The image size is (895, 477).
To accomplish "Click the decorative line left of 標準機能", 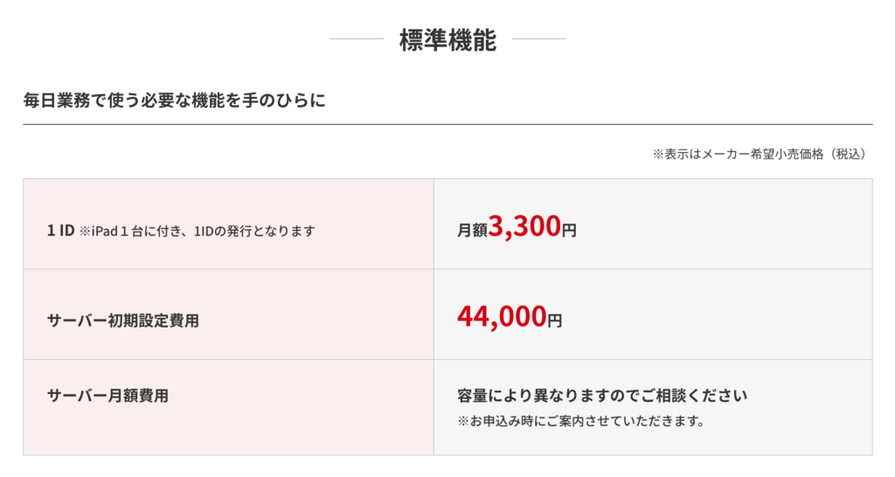I will click(x=357, y=38).
